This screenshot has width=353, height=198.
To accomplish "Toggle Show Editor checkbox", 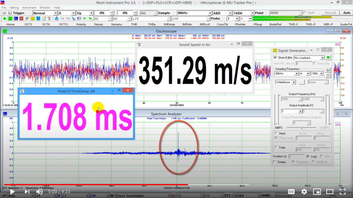I will pos(275,58).
